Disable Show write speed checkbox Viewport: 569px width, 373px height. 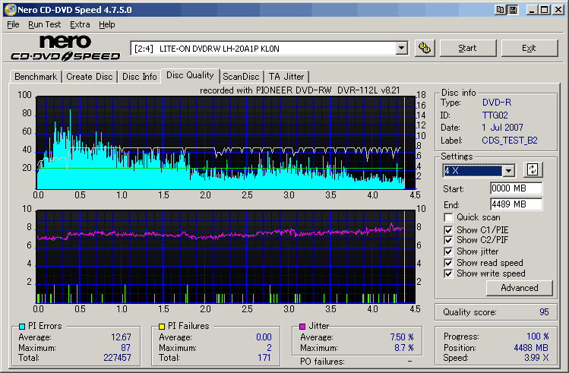pyautogui.click(x=449, y=273)
